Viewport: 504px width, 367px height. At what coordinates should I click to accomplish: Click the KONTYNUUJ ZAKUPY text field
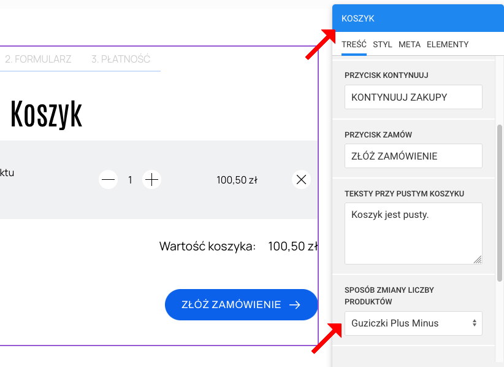tap(413, 96)
